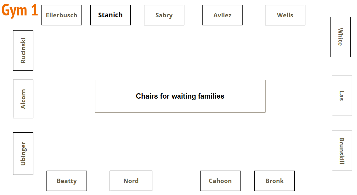
Task: Click the Chairs for waiting families text
Action: click(x=180, y=96)
